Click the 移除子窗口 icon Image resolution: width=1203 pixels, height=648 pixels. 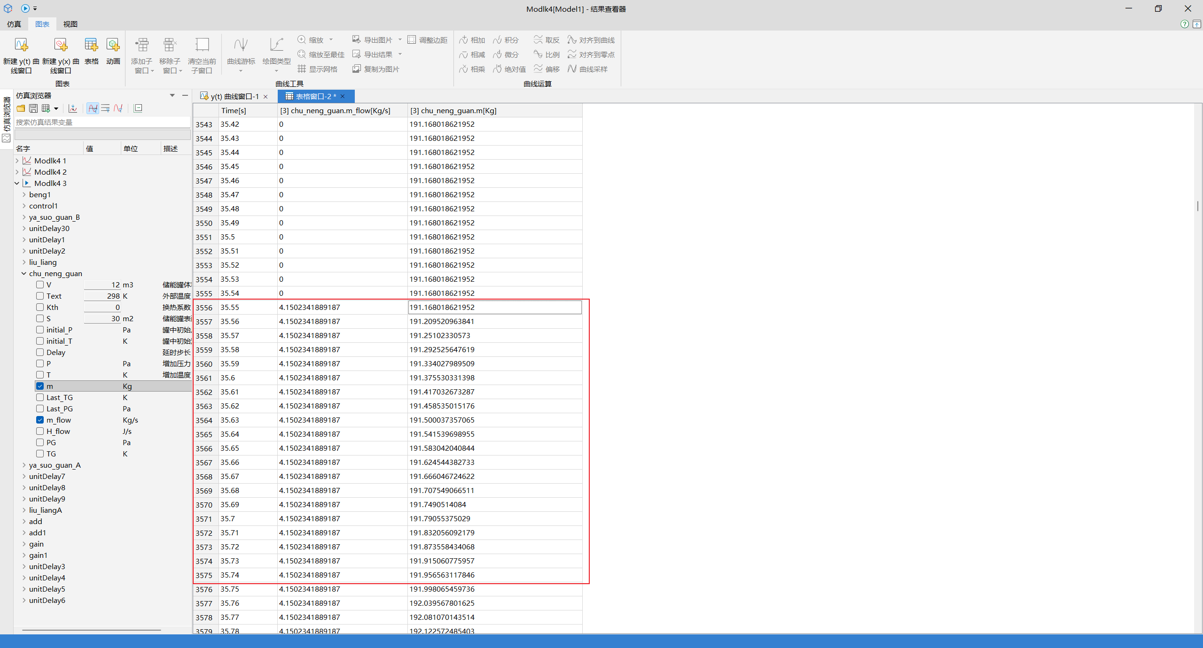click(x=170, y=46)
